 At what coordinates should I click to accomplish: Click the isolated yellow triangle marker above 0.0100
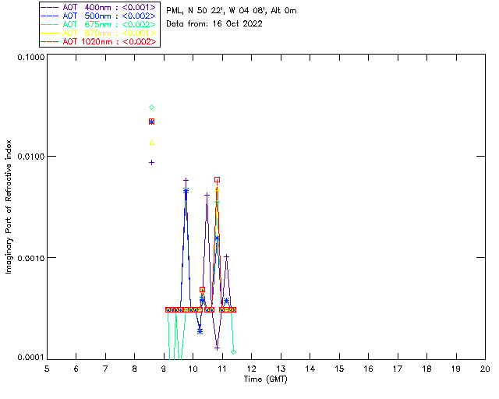[x=152, y=143]
